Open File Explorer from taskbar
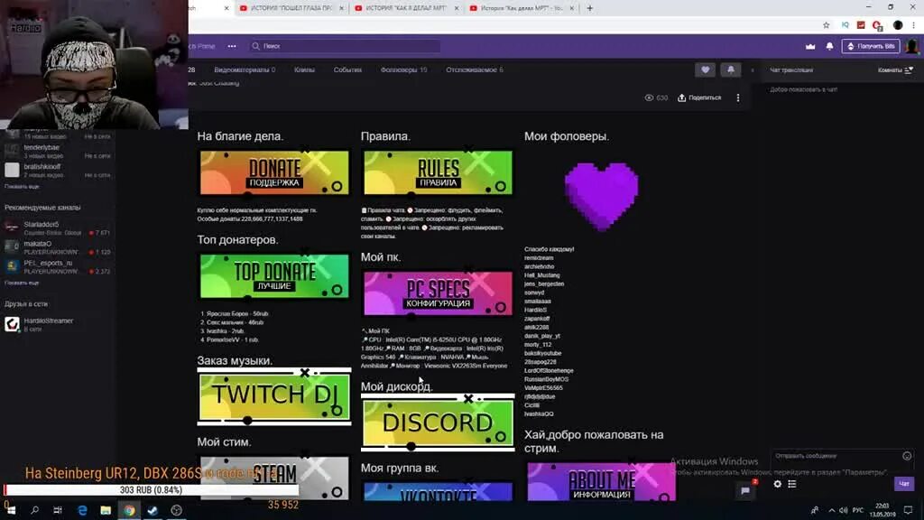 pos(106,510)
